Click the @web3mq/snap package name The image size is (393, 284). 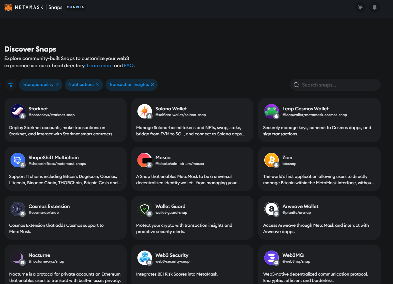click(x=296, y=261)
